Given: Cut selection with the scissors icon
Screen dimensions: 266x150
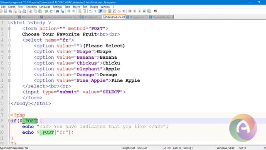Looking at the screenshot, I should click(30, 11).
